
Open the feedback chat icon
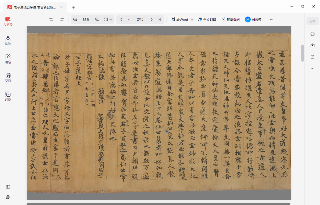click(8, 197)
